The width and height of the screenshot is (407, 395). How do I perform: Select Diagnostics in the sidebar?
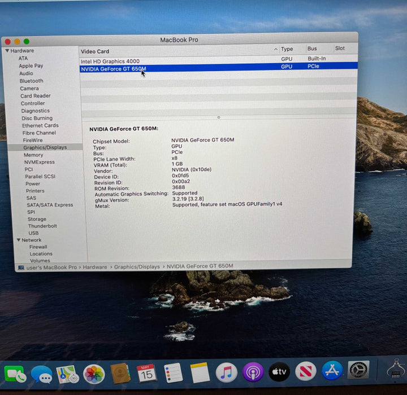click(x=35, y=111)
